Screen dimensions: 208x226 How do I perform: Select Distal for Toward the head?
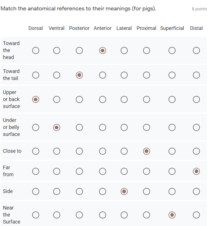(196, 50)
